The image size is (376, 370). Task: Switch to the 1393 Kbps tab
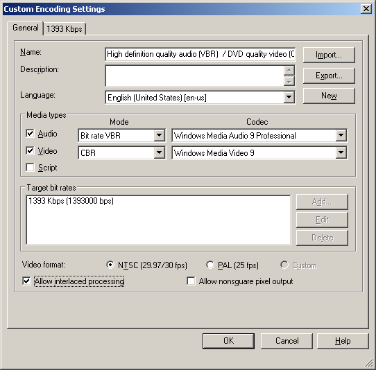[x=65, y=29]
